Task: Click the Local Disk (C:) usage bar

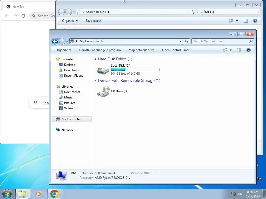Action: point(135,69)
